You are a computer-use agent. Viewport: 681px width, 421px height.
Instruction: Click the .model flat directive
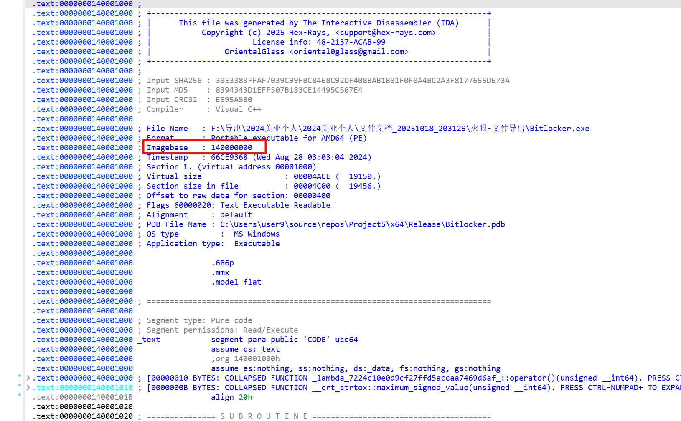(x=236, y=282)
